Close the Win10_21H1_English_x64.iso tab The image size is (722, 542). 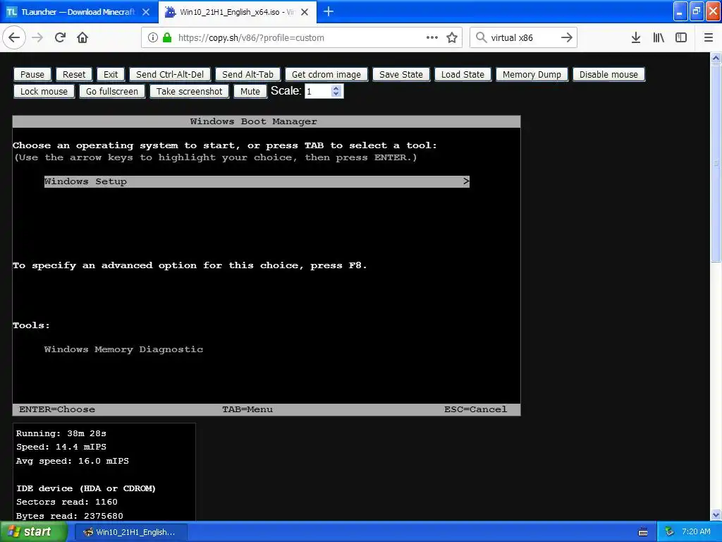[x=305, y=12]
